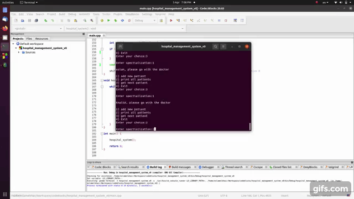Collapse the hospital_management_system_v0 project node
354x199 pixels.
pyautogui.click(x=16, y=48)
